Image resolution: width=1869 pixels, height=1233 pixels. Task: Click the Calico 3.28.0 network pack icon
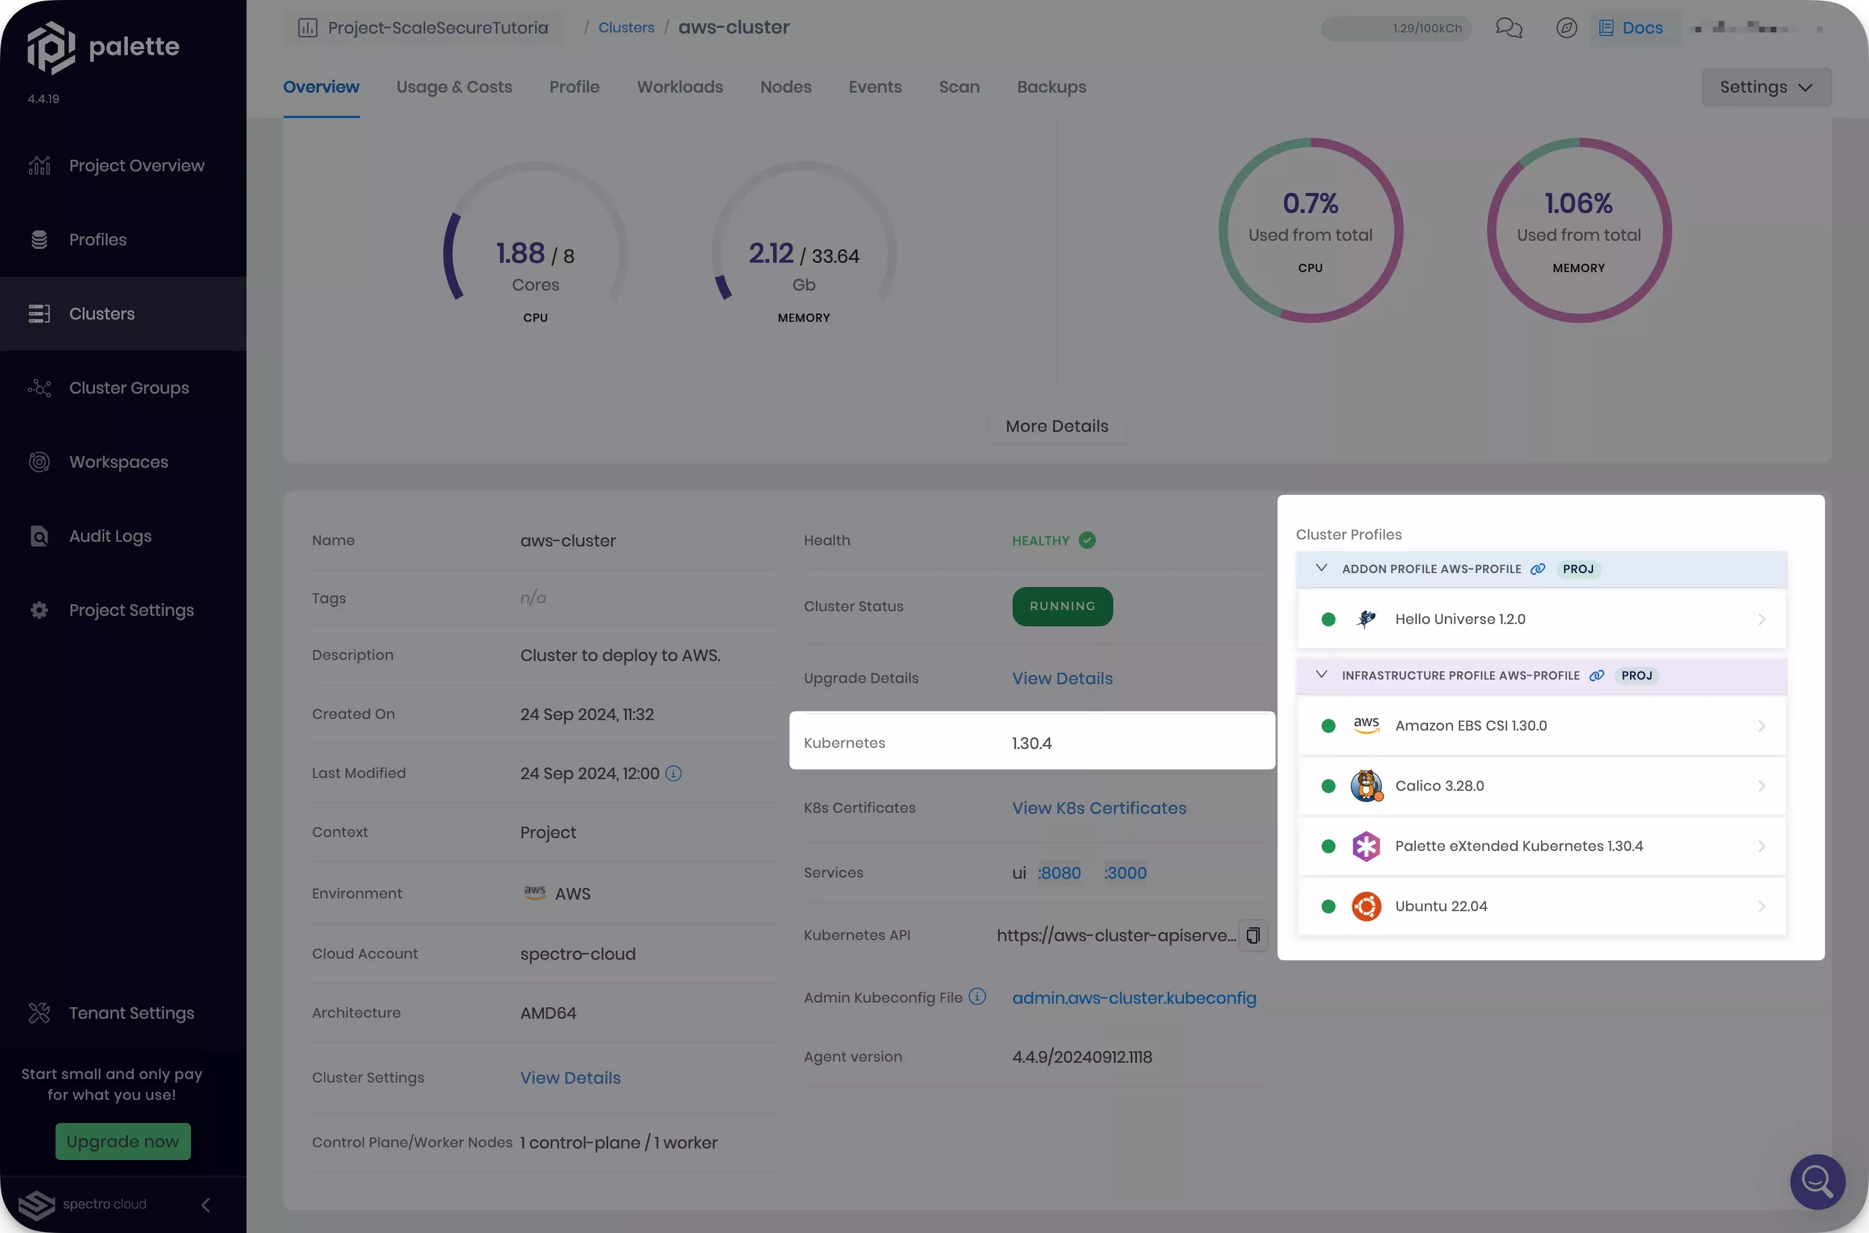tap(1366, 786)
